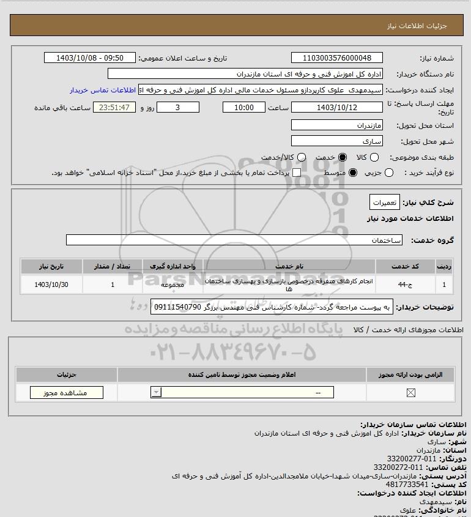471x517 pixels.
Task: Click the delivery city field ساری
Action: (x=337, y=141)
